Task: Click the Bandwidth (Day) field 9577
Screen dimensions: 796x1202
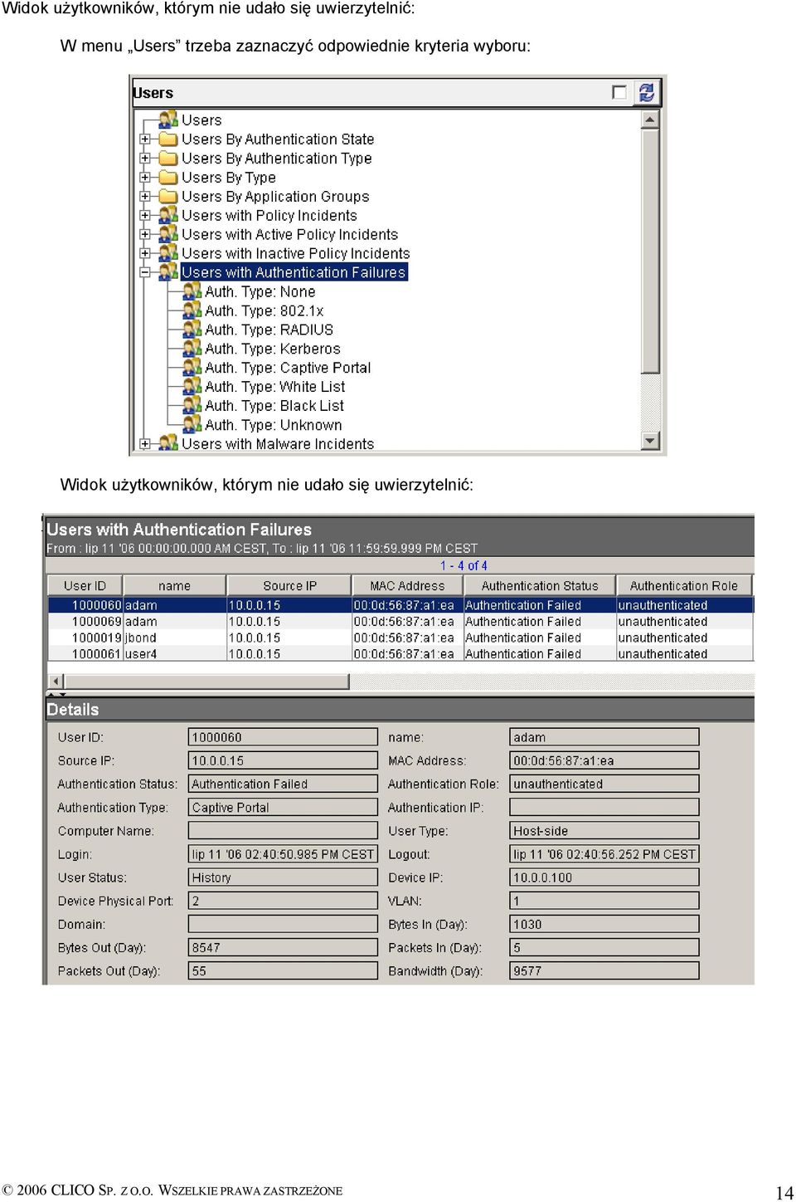Action: click(604, 970)
